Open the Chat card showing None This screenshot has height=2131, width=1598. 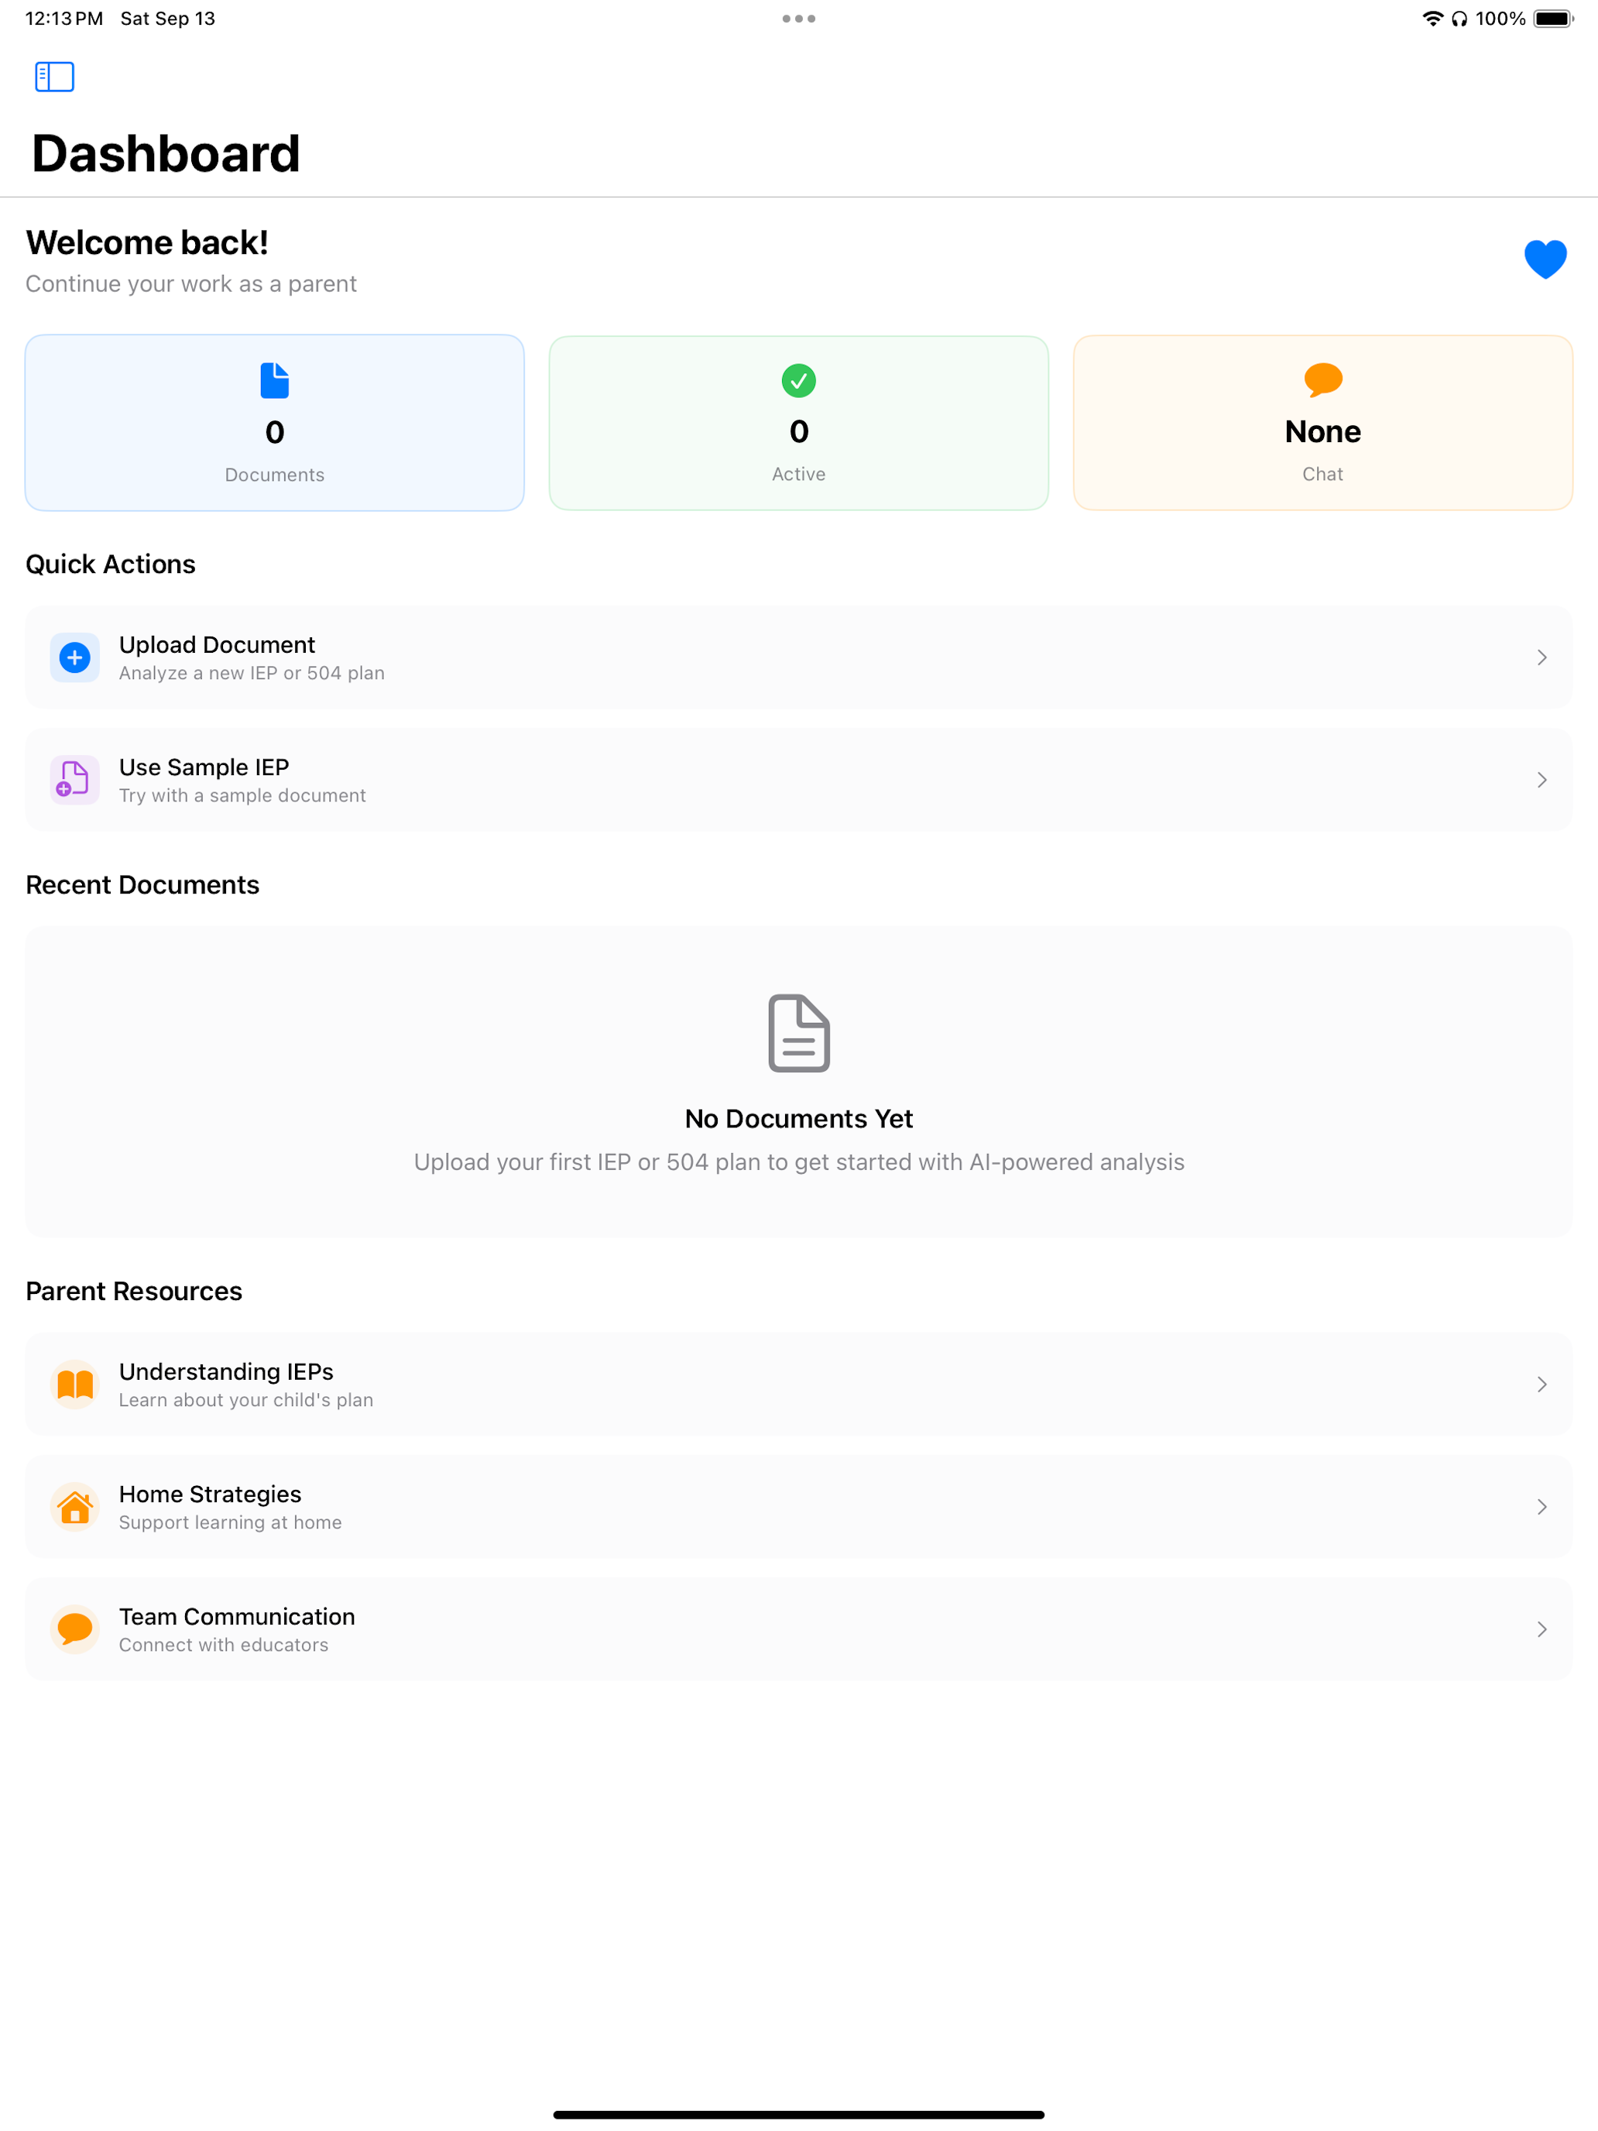(x=1322, y=423)
